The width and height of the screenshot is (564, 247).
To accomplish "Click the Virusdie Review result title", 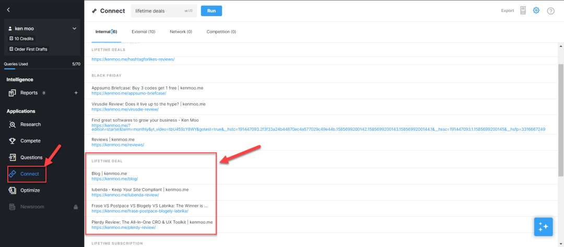I will pos(148,104).
